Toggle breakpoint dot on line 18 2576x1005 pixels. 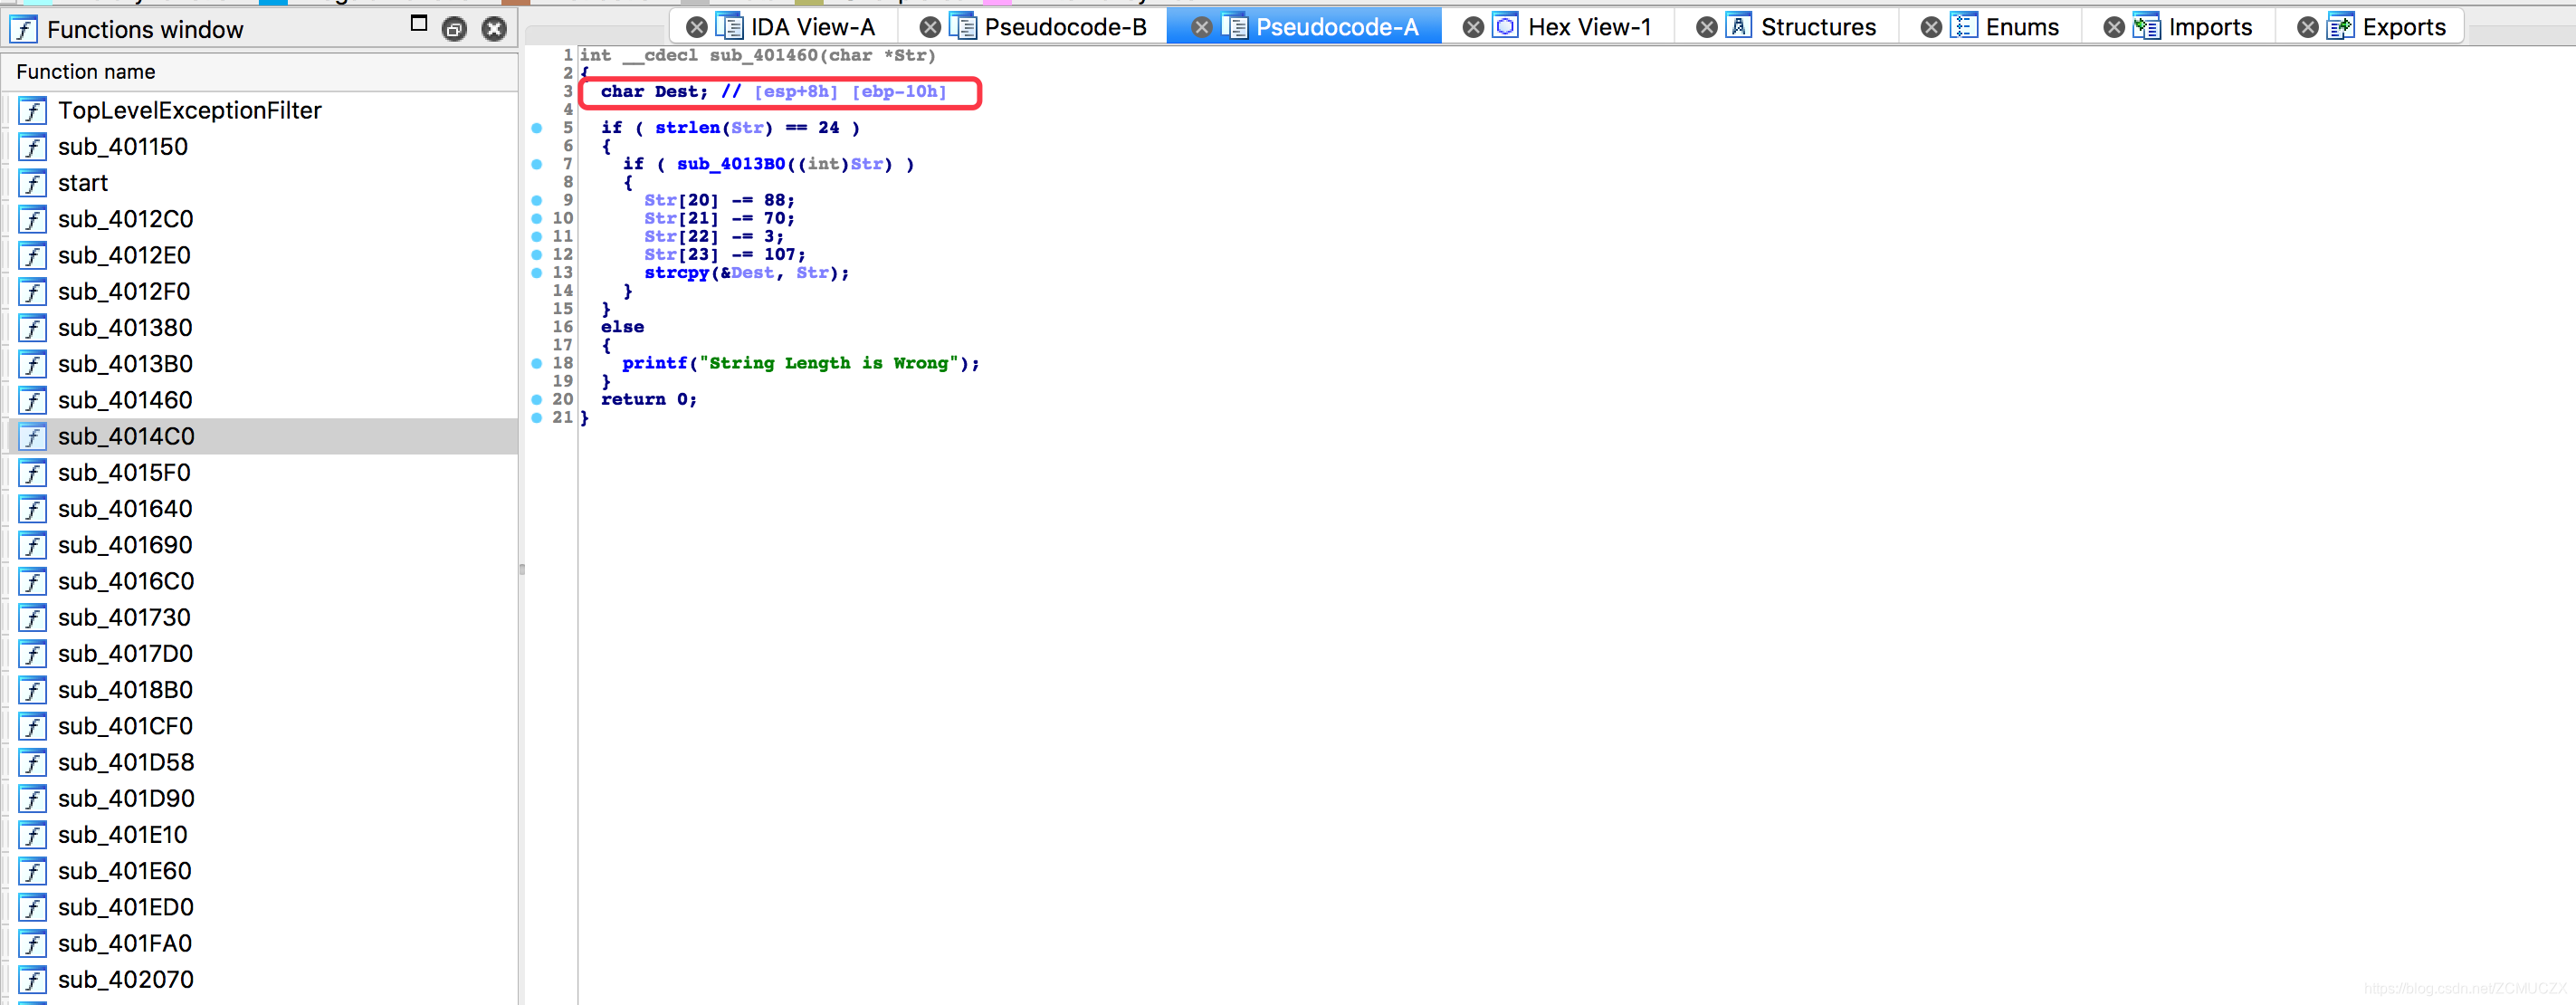coord(537,363)
